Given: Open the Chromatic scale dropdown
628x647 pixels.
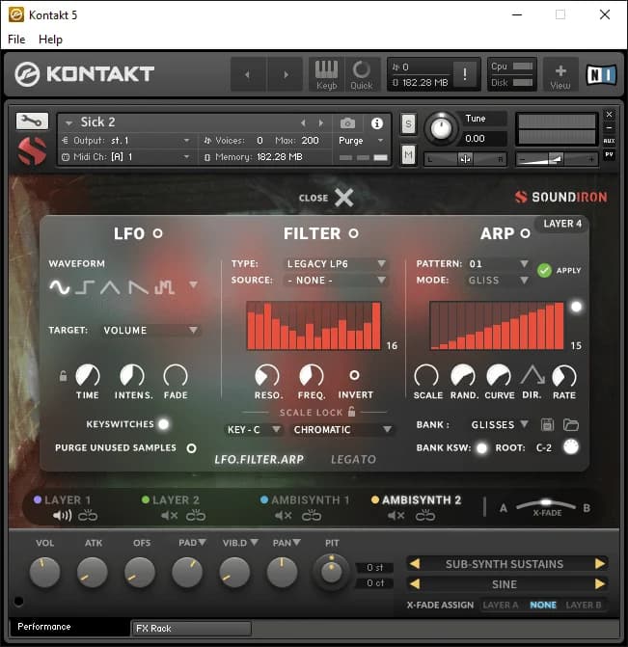Looking at the screenshot, I should pyautogui.click(x=343, y=430).
